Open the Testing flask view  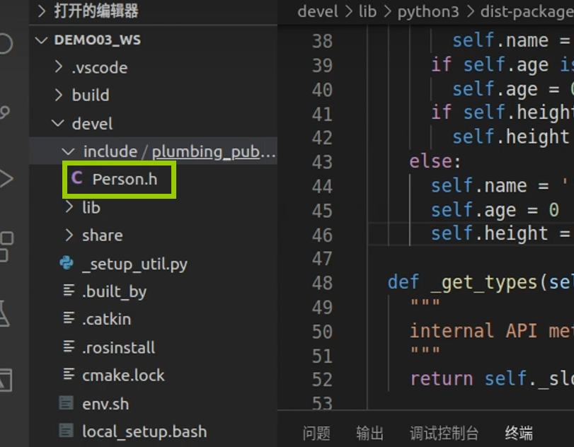tap(4, 313)
